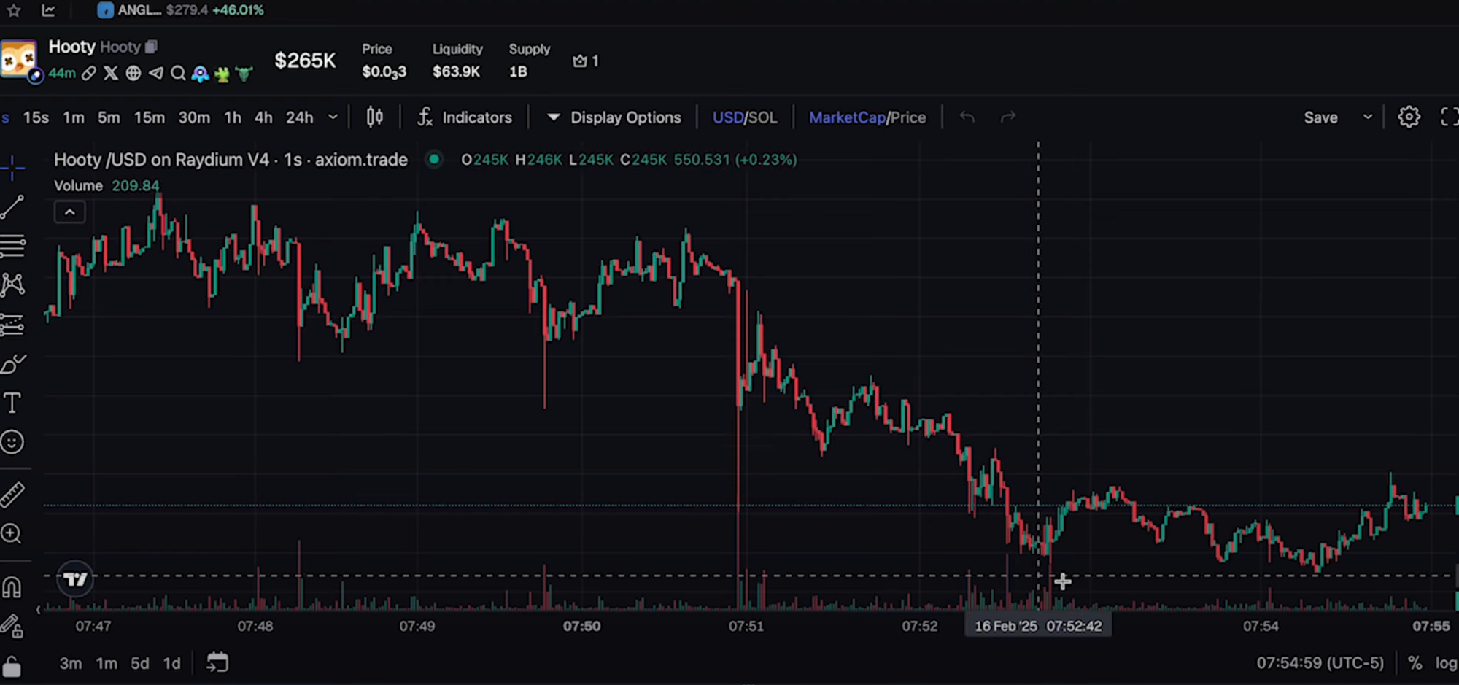
Task: Open the emoji stickers tool
Action: [x=13, y=441]
